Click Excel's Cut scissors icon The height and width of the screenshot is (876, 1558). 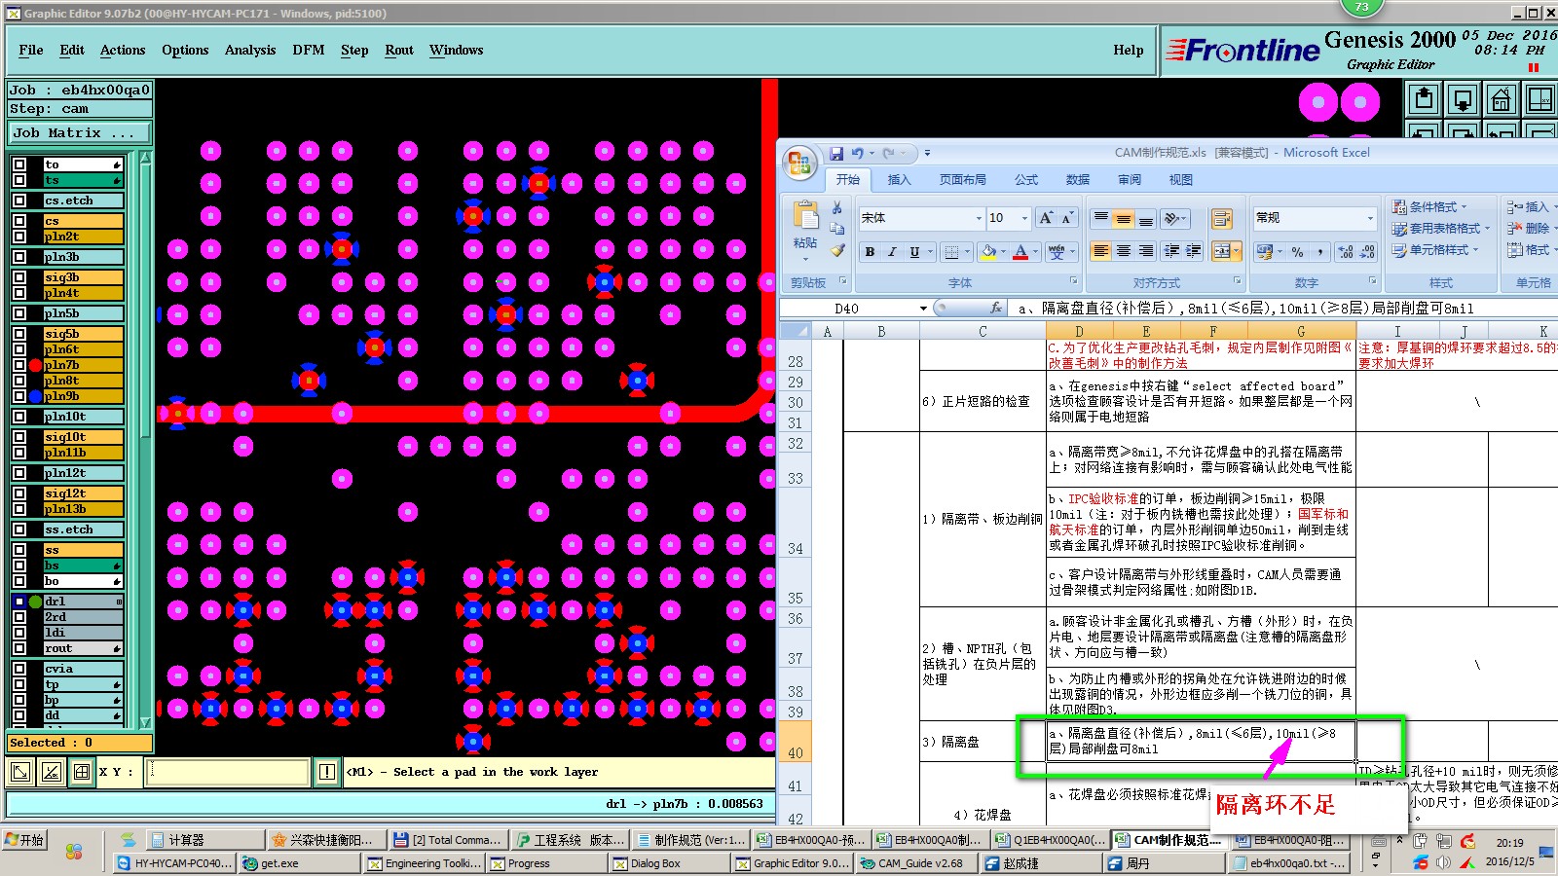tap(836, 207)
